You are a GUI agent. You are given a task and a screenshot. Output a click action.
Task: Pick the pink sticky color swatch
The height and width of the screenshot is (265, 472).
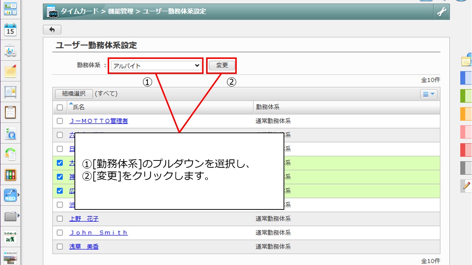click(466, 132)
